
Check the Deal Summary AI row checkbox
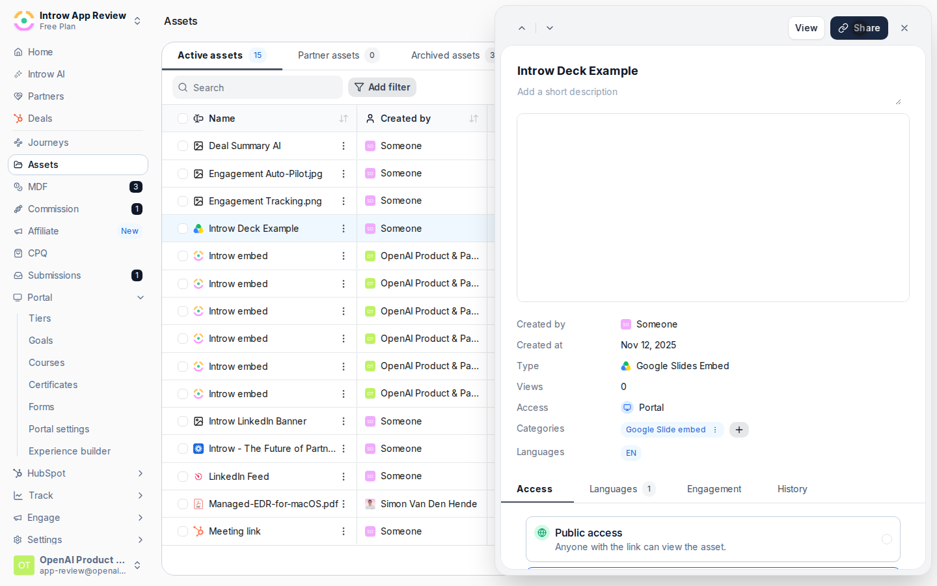point(183,146)
